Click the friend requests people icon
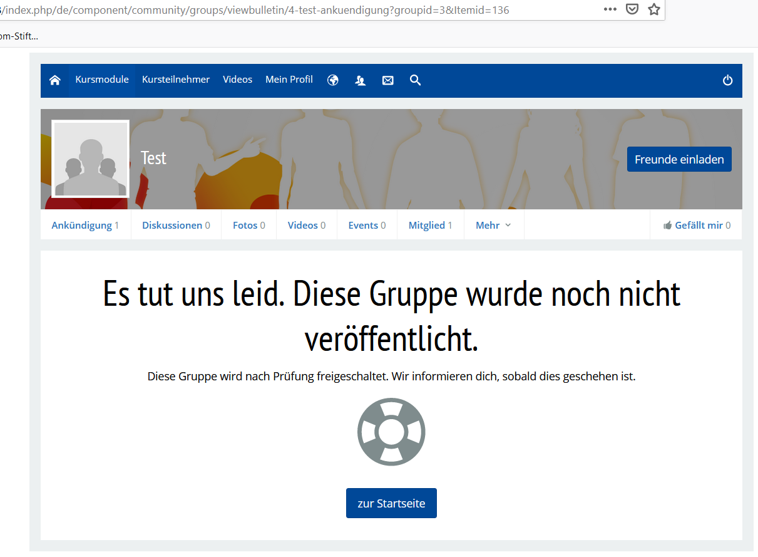This screenshot has height=557, width=758. 361,80
